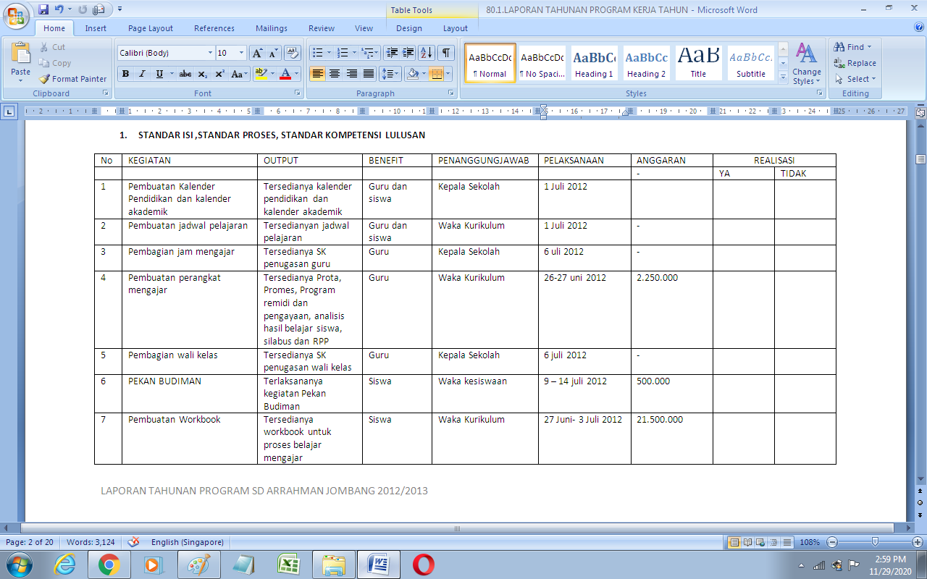Open the font name dropdown
This screenshot has height=579, width=927.
click(x=210, y=53)
